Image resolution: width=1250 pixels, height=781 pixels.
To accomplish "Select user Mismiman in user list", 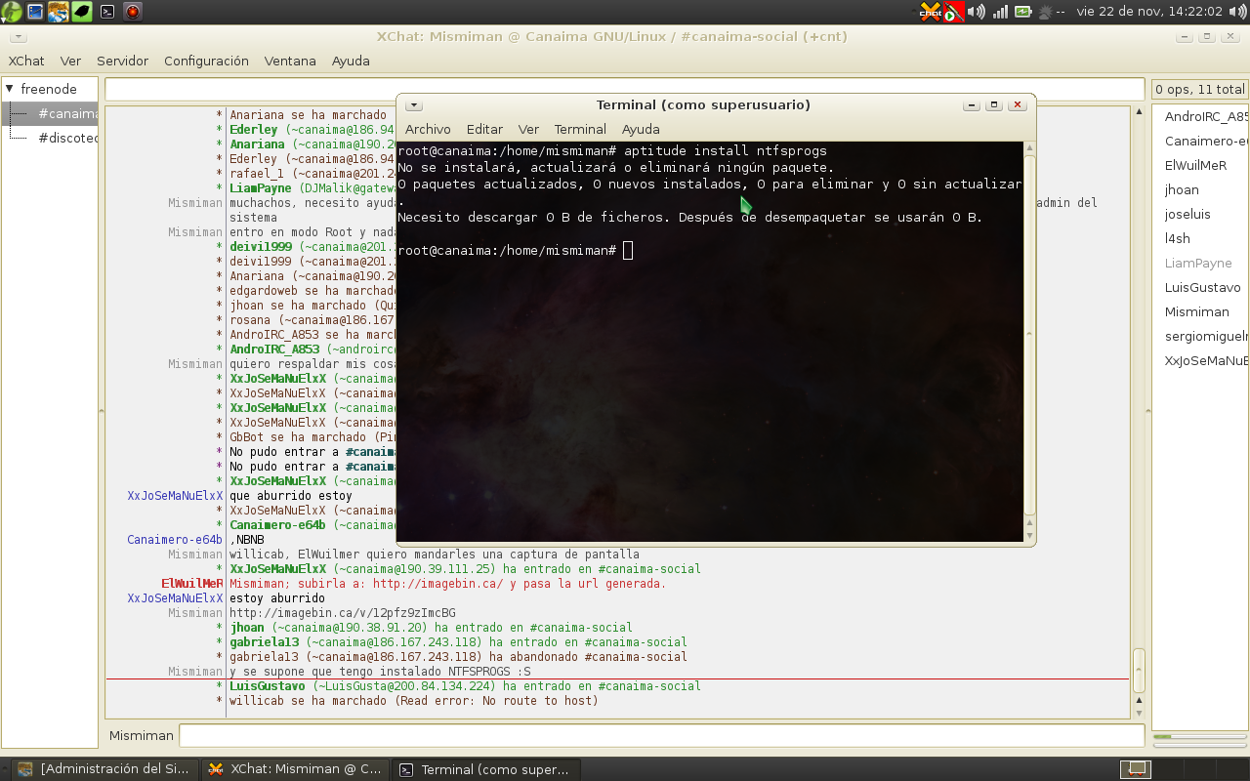I will point(1196,311).
